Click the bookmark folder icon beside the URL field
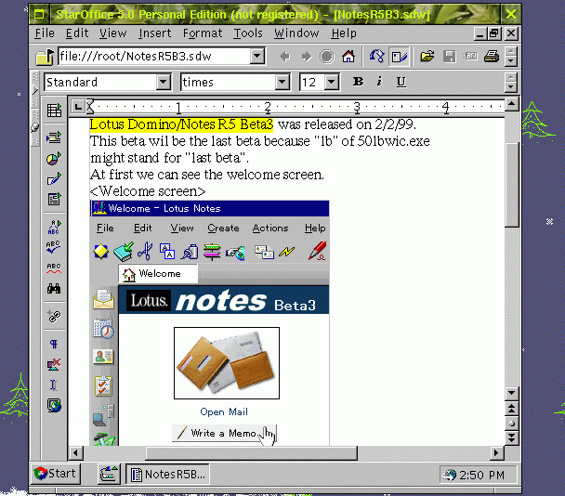This screenshot has width=565, height=496. [45, 57]
